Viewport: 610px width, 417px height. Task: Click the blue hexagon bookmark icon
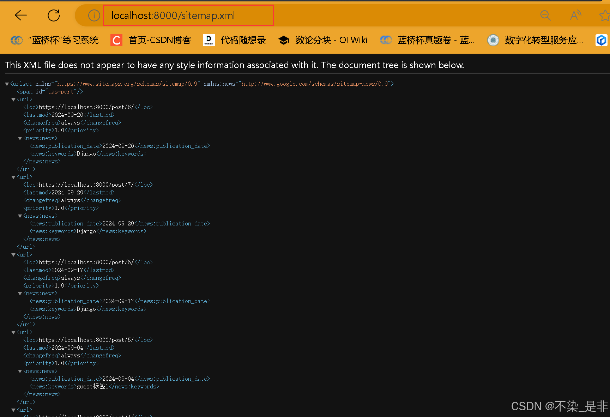tap(602, 40)
